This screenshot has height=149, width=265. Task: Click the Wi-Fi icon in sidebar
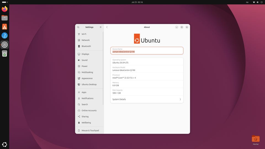79,34
